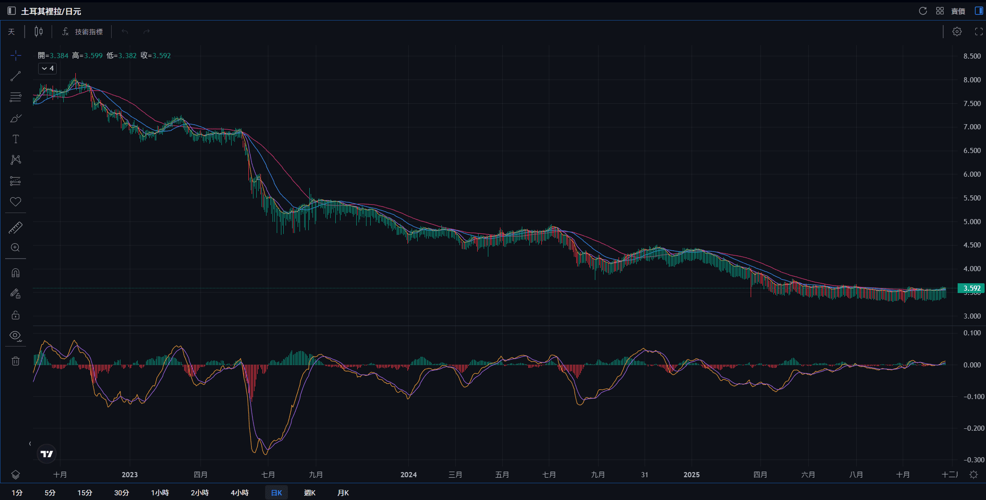
Task: Select the text annotation tool
Action: pos(15,139)
